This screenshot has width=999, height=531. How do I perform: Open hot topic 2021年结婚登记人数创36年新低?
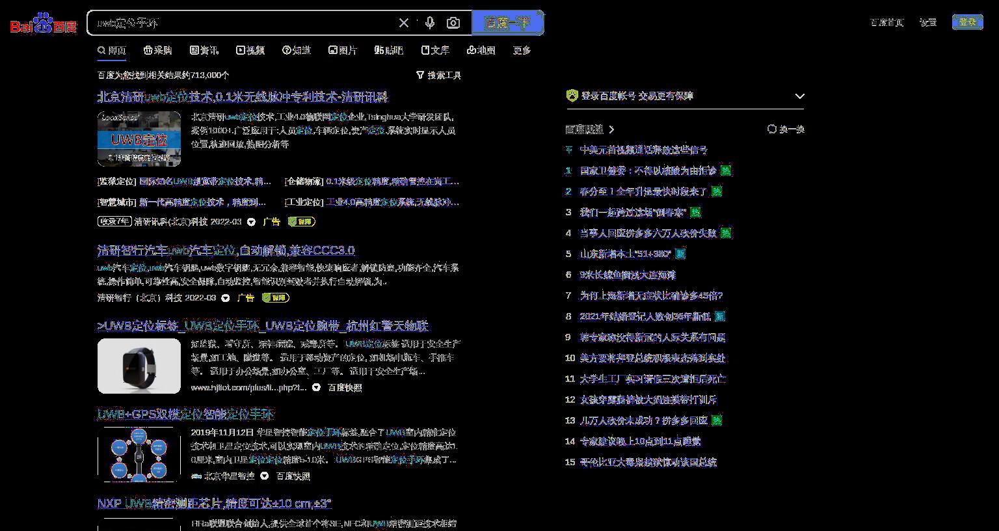645,316
